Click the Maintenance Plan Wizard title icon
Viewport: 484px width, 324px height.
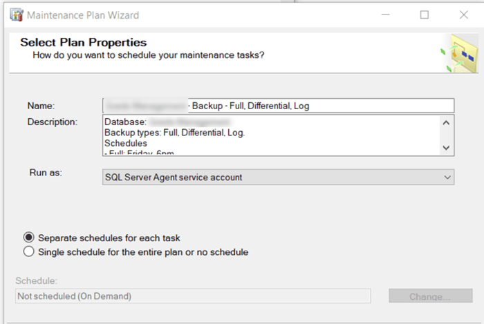click(x=17, y=15)
